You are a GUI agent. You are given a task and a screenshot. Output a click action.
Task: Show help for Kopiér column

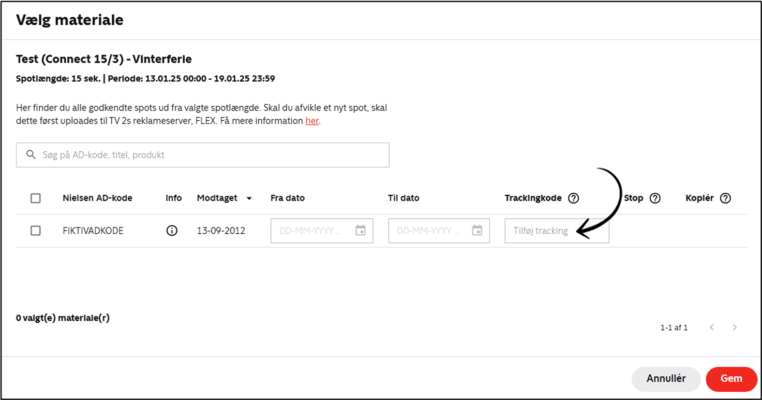pos(725,198)
